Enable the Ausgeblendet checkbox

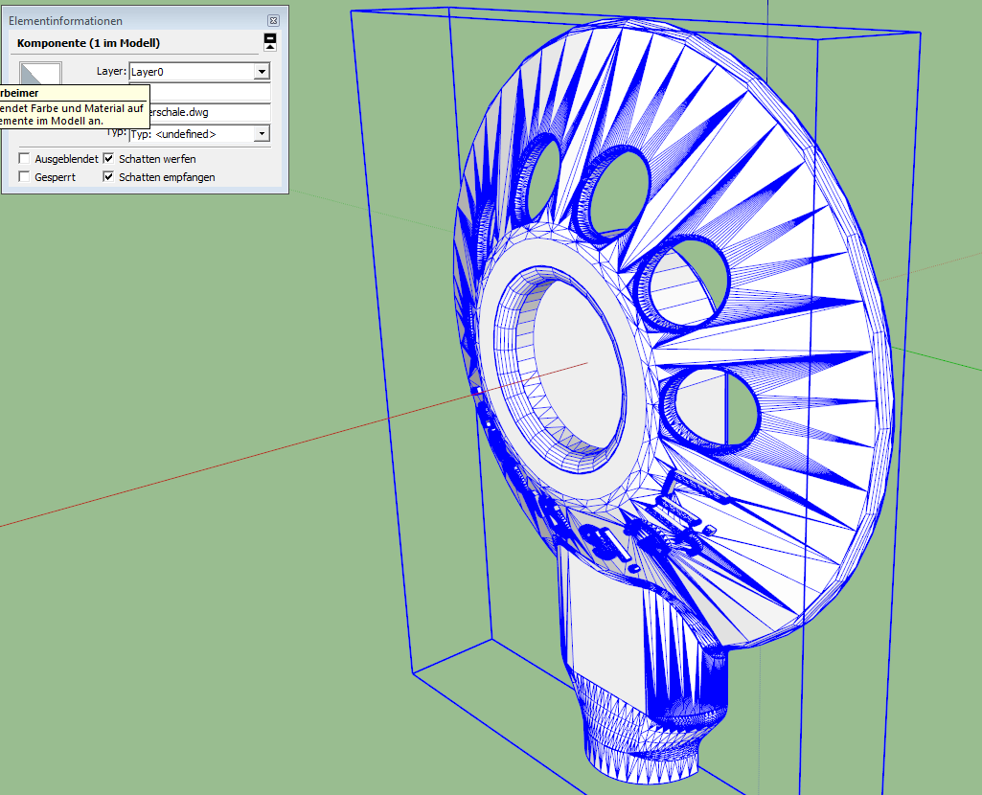25,158
